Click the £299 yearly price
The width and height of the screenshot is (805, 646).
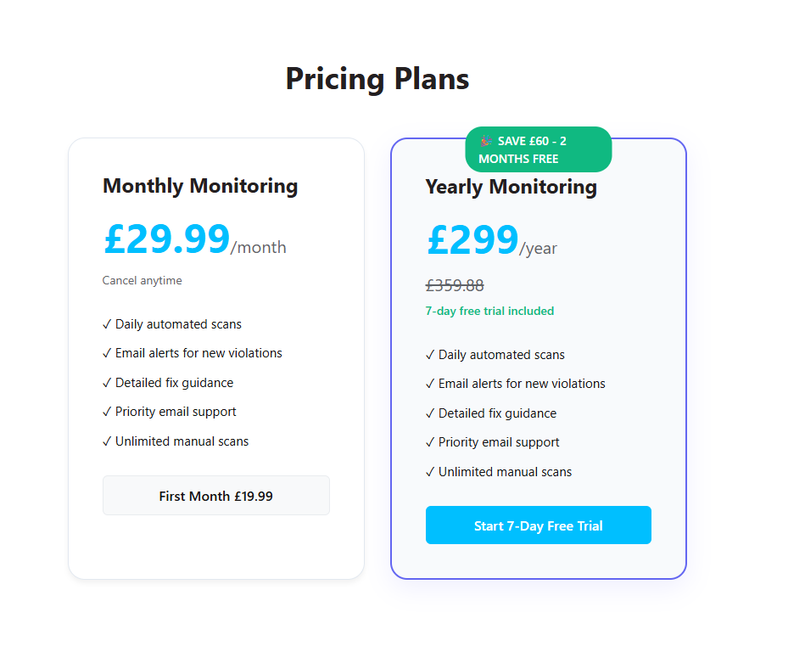(x=472, y=239)
